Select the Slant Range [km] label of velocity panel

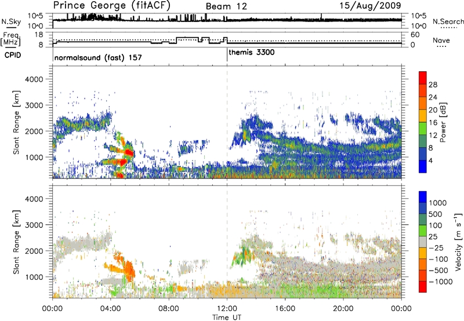[16, 242]
